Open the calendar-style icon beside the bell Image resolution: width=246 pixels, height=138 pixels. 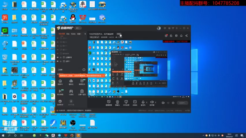click(176, 36)
